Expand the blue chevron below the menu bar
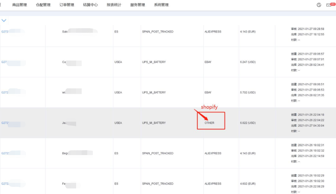 click(x=4, y=20)
